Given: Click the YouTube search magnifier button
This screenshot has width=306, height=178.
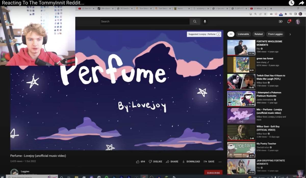Looking at the screenshot, I should 195,21.
